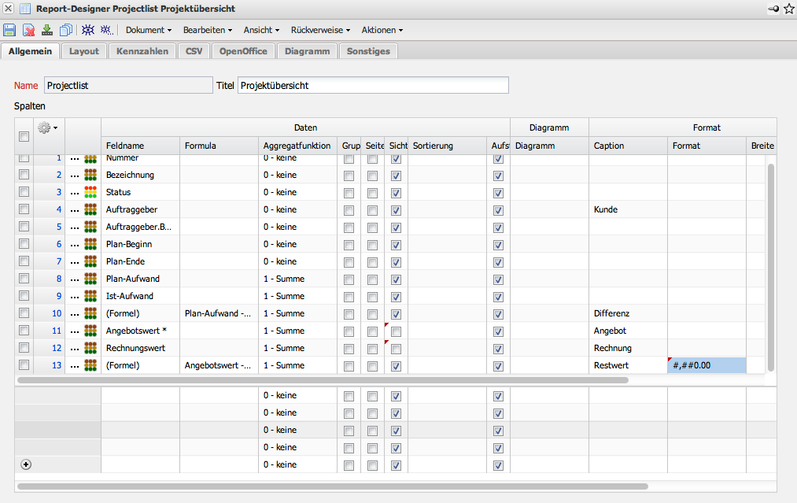This screenshot has width=797, height=503.
Task: Click the delete document icon with red X
Action: [28, 30]
